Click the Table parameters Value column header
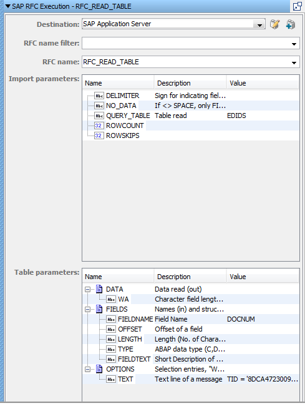 (263, 277)
